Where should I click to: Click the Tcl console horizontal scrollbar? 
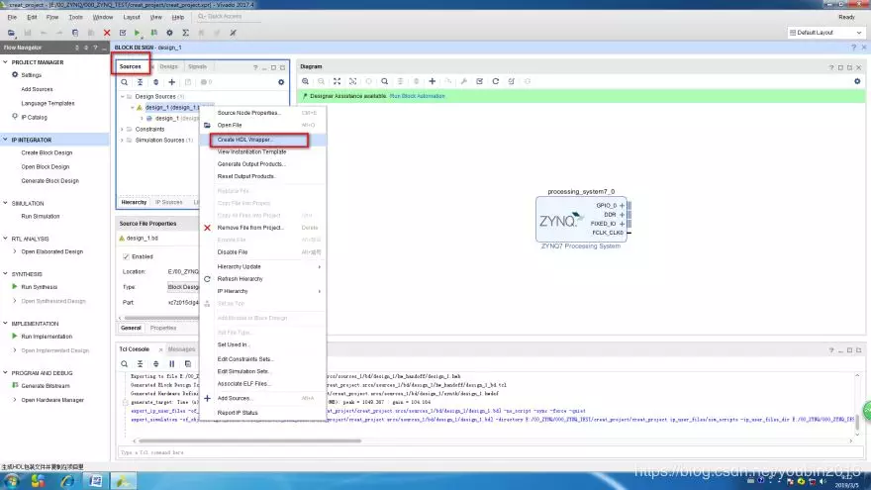click(x=250, y=441)
